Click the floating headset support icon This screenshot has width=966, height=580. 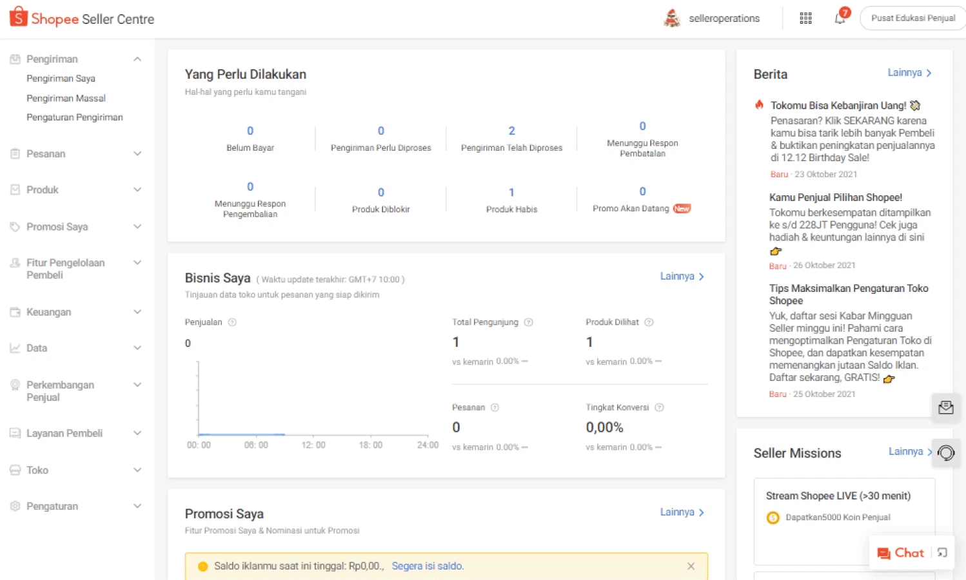(x=945, y=453)
